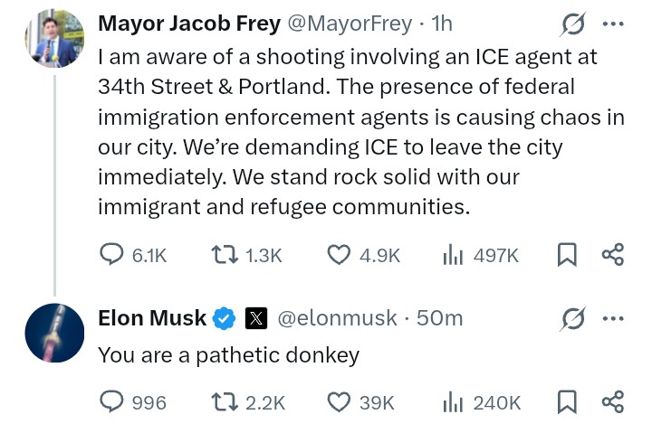Reply to Mayor Jacob Frey's post
Viewport: 652px width, 424px height.
[x=112, y=255]
